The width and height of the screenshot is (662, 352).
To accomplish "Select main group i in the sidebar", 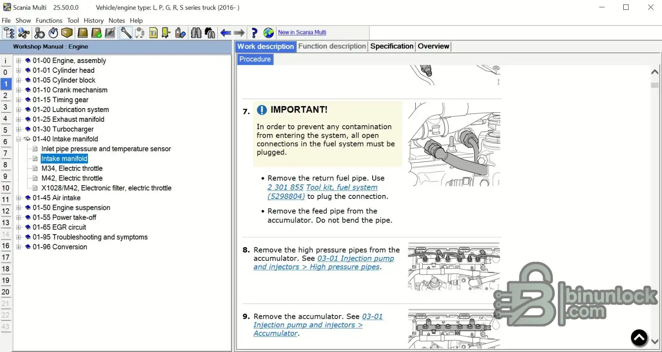I will [5, 61].
